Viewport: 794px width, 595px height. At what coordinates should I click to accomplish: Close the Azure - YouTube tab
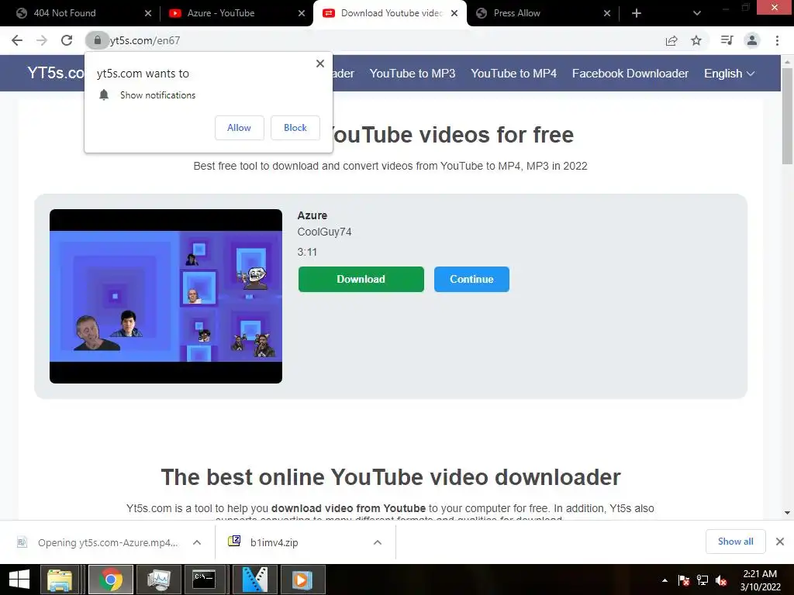click(x=302, y=13)
